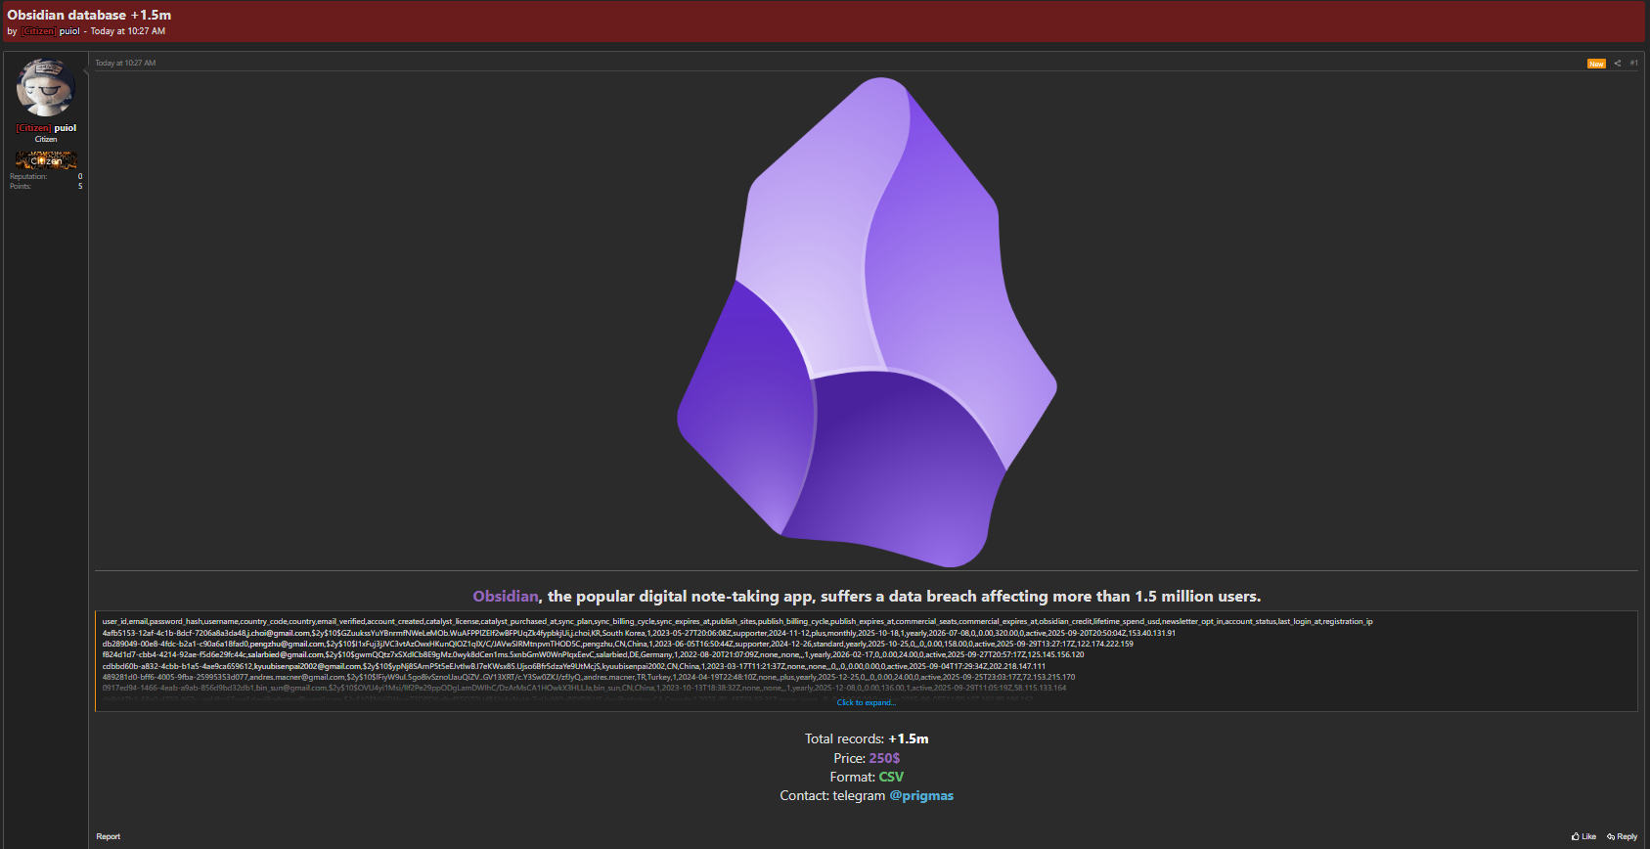
Task: Click the data row containing j.choi@gmail.com
Action: pos(639,633)
